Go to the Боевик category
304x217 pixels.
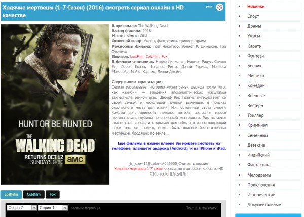click(x=254, y=66)
